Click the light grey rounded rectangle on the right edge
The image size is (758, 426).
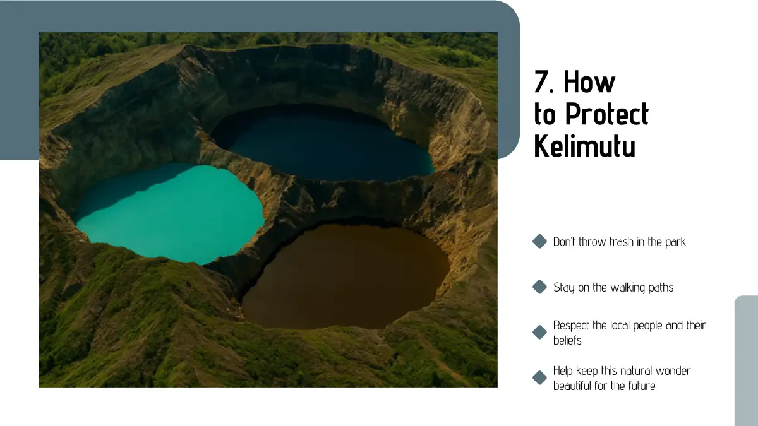click(746, 361)
